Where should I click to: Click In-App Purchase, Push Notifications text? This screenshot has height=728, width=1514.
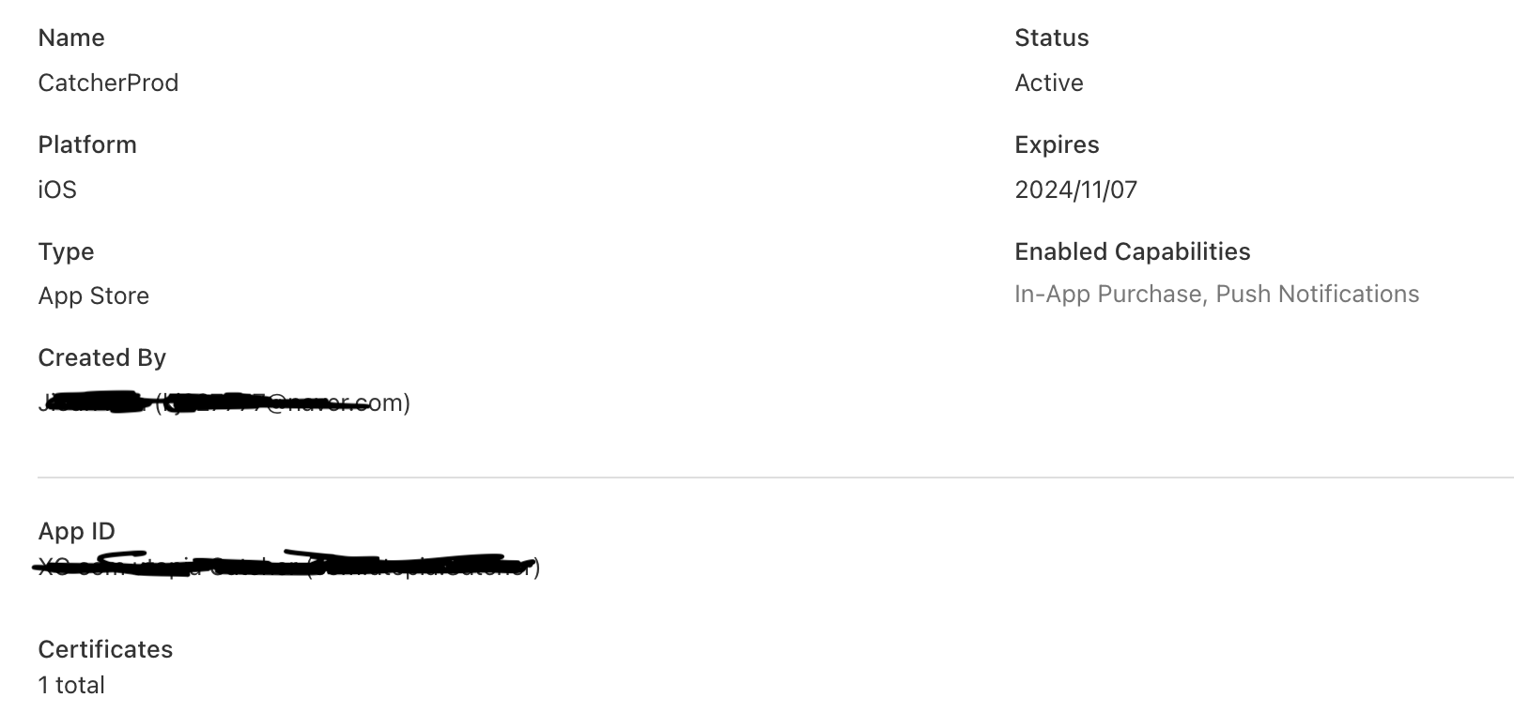tap(1217, 294)
